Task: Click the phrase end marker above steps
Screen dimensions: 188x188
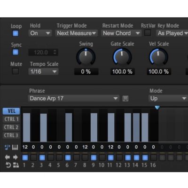Action: [157, 108]
